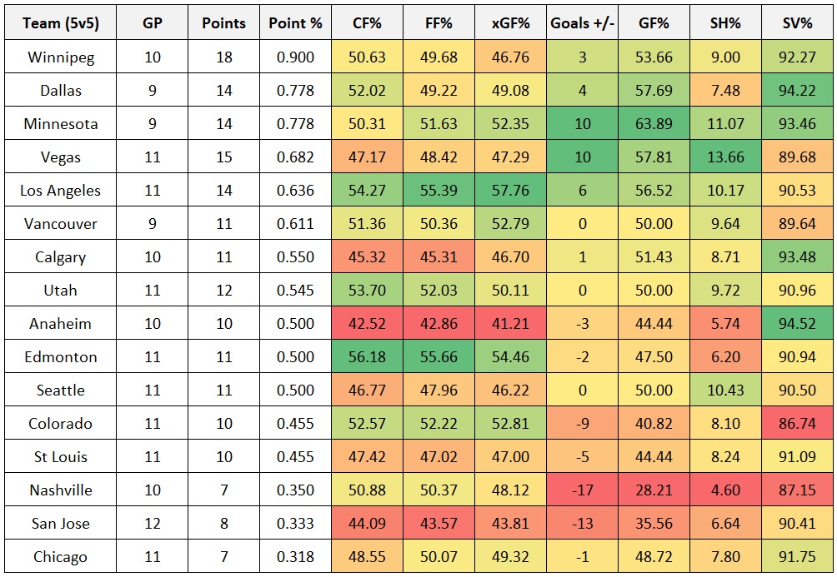Select the Goals +/- column header

click(x=582, y=23)
